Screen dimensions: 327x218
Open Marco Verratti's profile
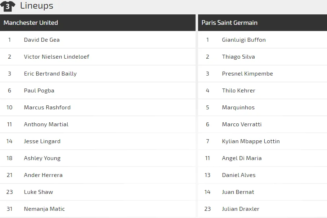(242, 124)
